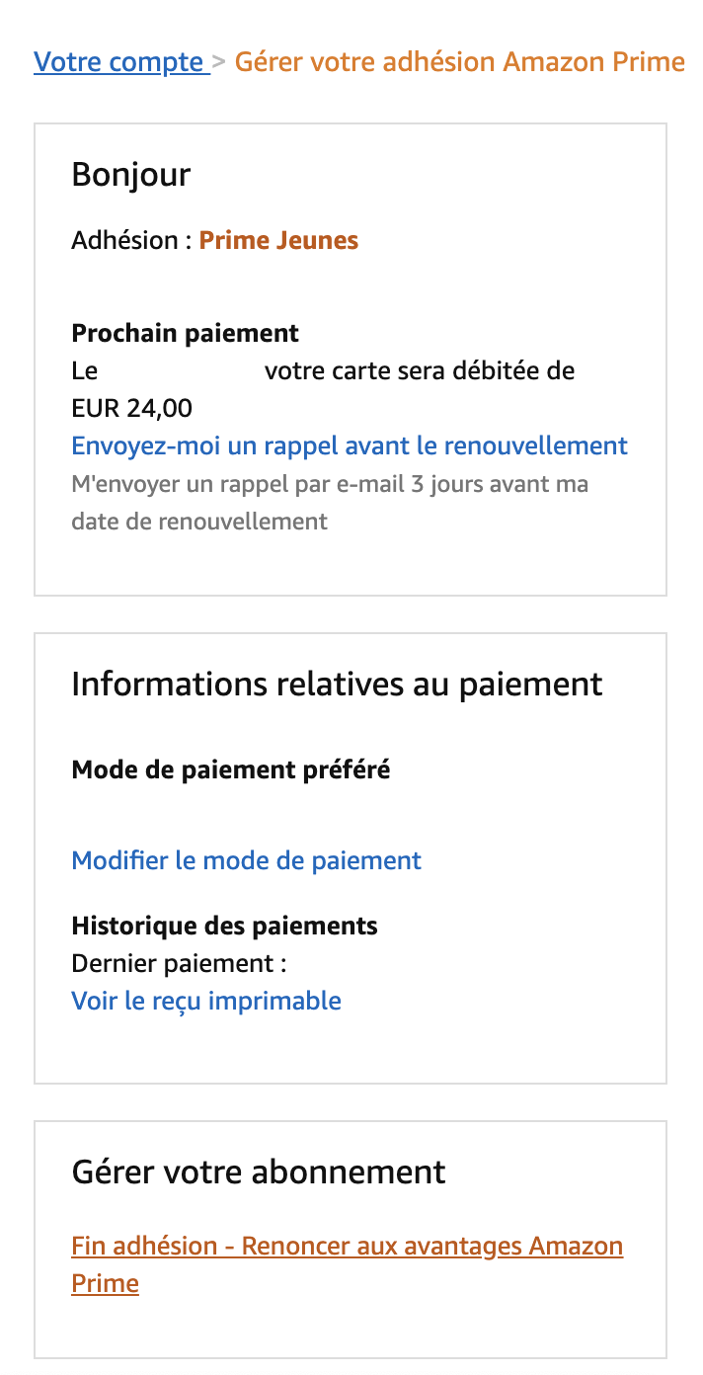
Task: Open Modifier le mode de paiement
Action: (x=246, y=860)
